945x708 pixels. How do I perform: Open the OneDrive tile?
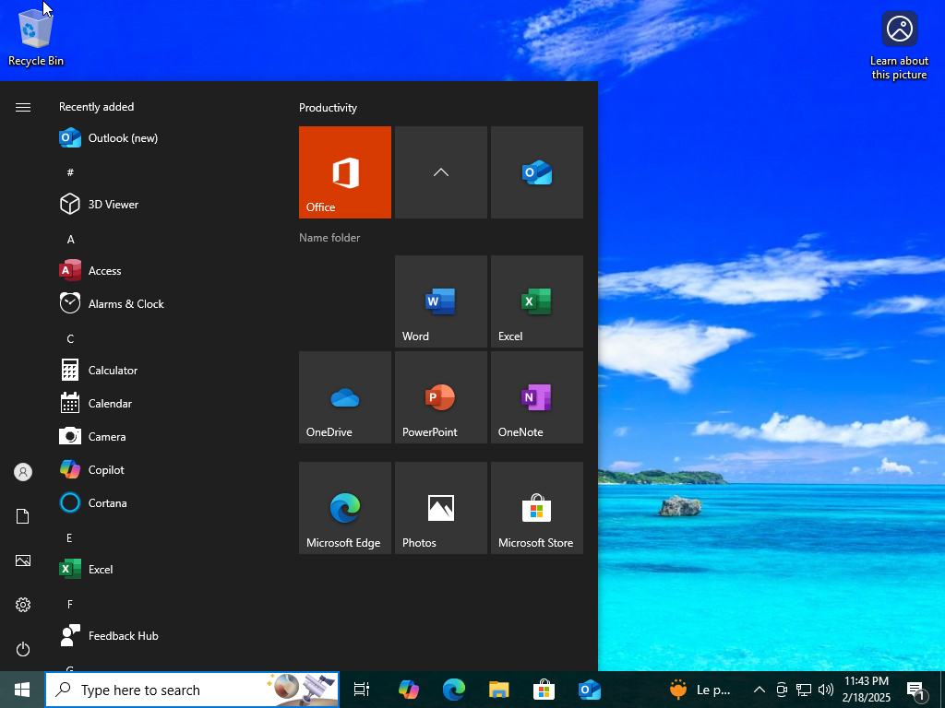click(345, 397)
